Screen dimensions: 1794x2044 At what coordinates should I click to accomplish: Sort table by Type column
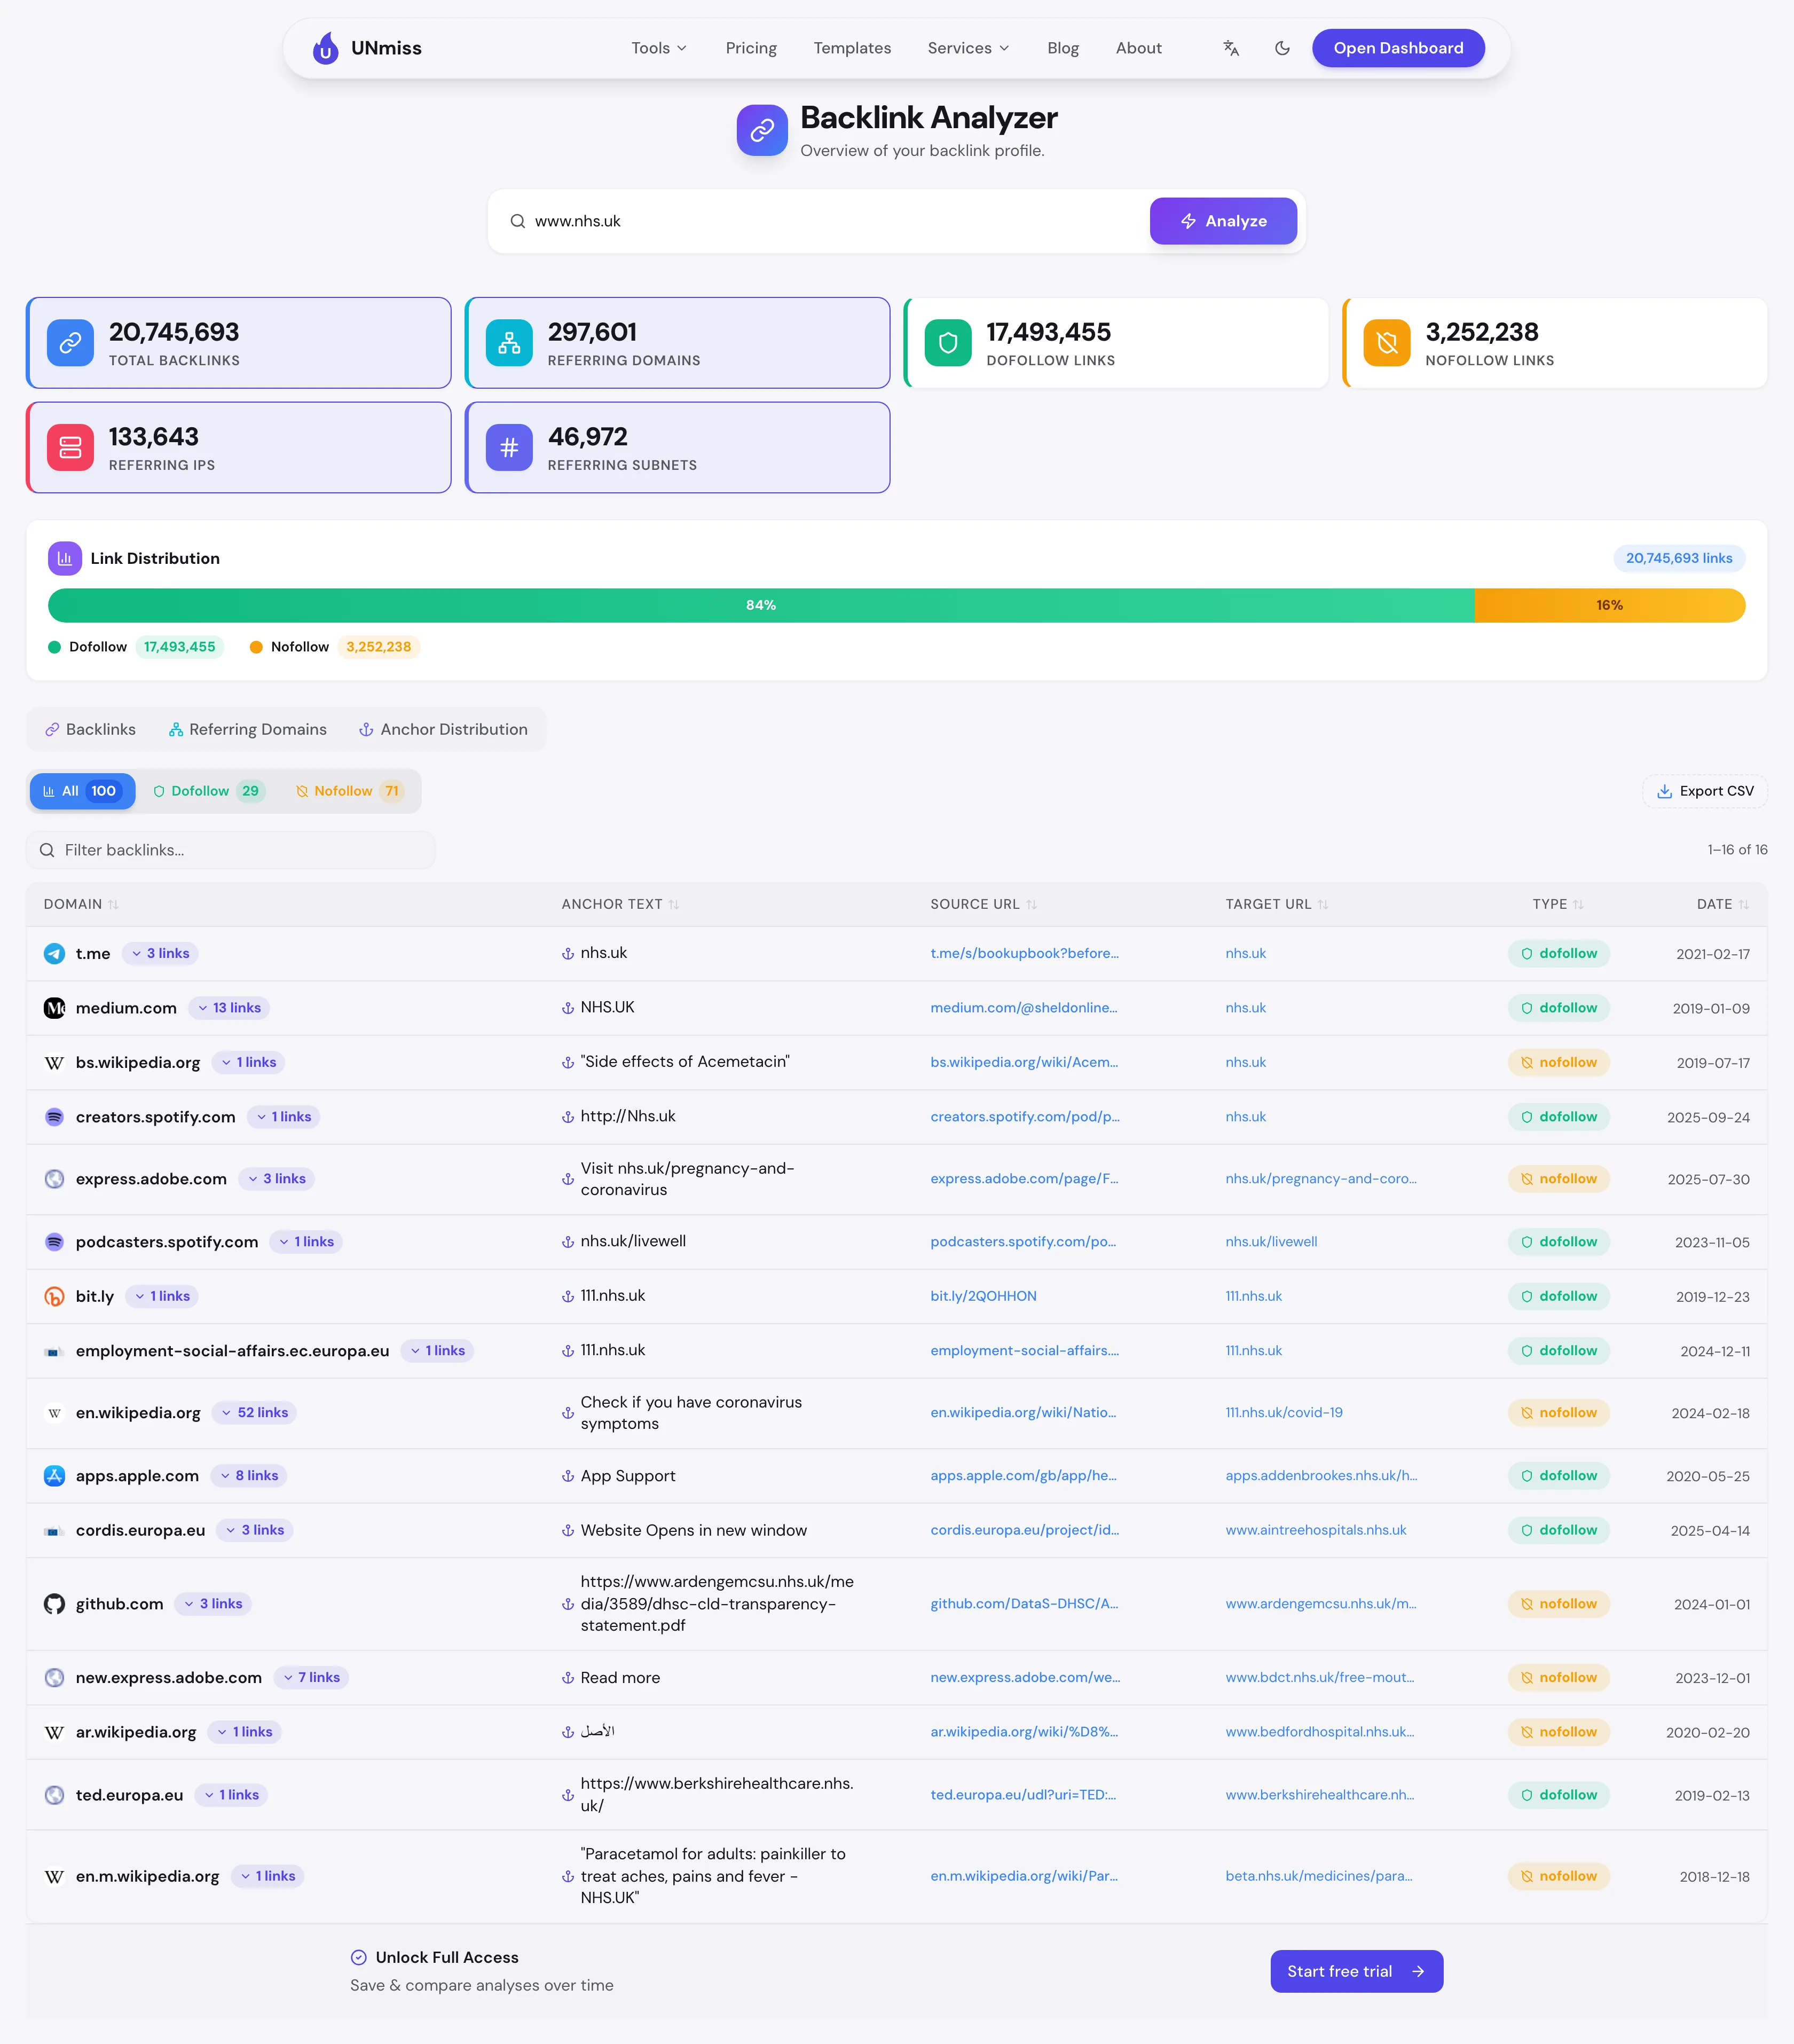coord(1558,904)
